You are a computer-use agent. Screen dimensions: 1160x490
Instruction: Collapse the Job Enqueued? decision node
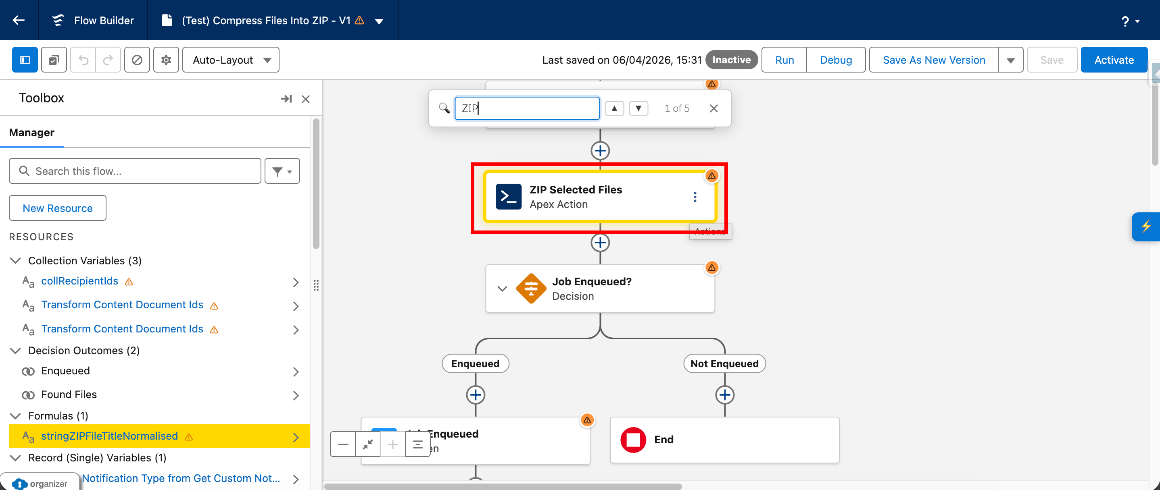502,289
